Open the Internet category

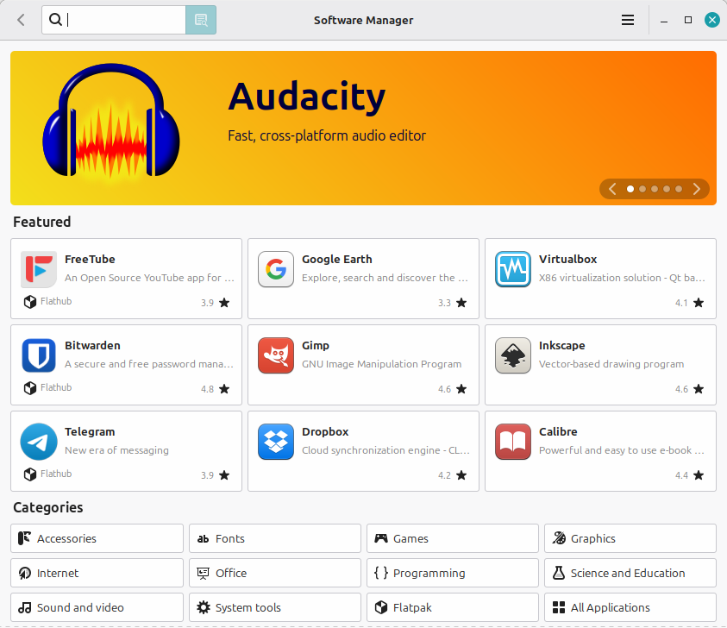97,573
